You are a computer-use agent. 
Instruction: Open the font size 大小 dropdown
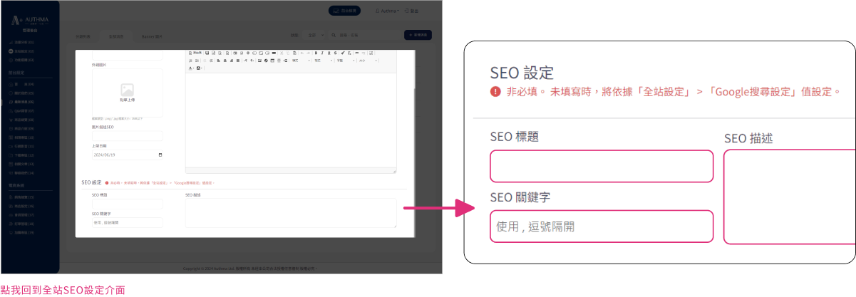click(x=366, y=61)
